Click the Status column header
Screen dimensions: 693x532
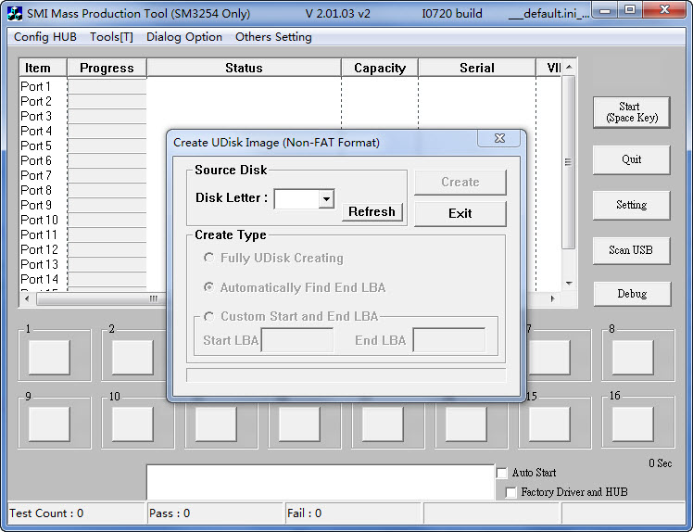coord(244,68)
